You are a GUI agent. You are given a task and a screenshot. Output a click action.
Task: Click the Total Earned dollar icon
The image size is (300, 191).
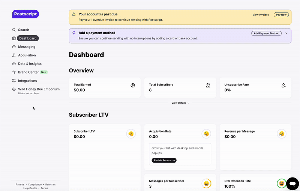pos(133,85)
